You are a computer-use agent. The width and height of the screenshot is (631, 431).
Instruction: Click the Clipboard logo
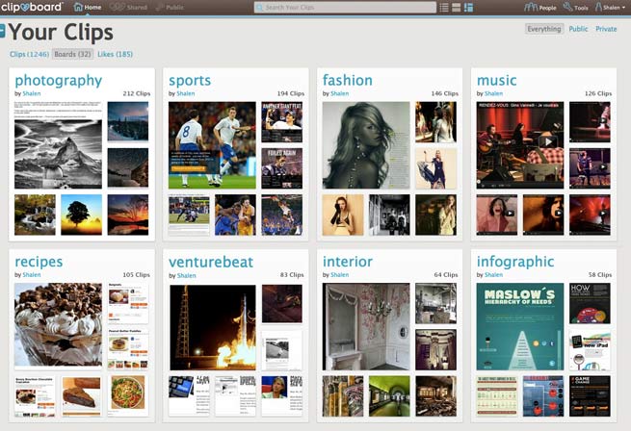point(32,7)
